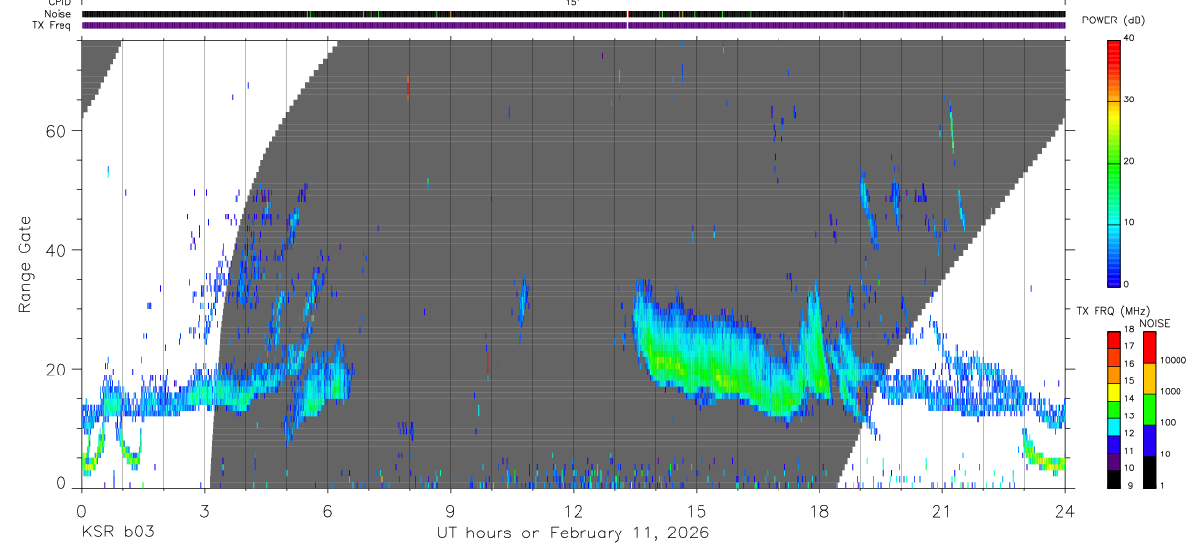Viewport: 1198px width, 553px height.
Task: Pick the green block of the NOISE legend
Action: (1149, 409)
